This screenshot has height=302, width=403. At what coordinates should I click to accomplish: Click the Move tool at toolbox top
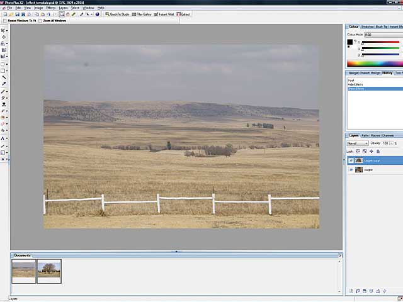point(3,30)
